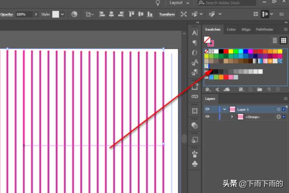Open the Symbols panel club icon
The height and width of the screenshot is (193, 289).
pos(195,164)
